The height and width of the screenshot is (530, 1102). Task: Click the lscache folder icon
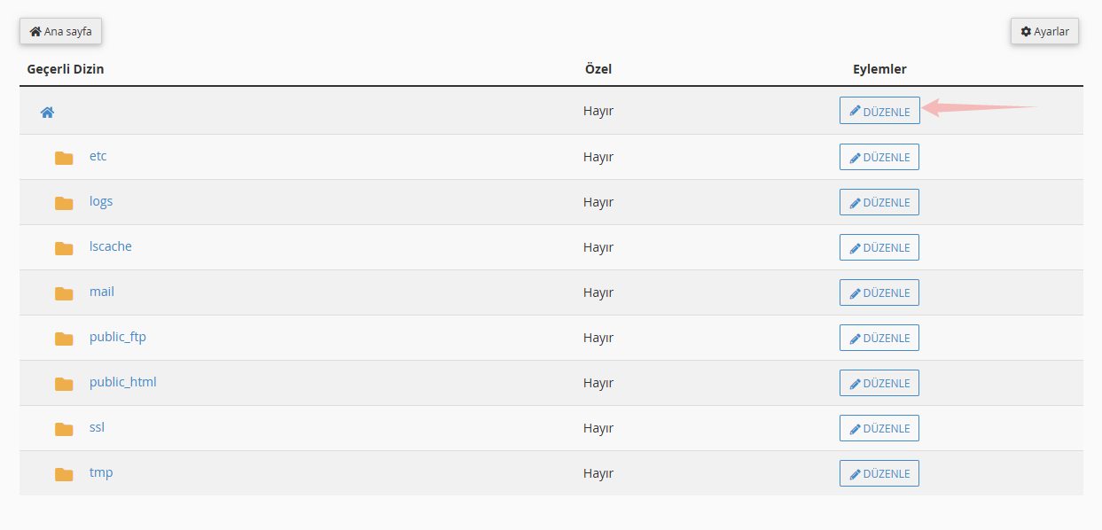point(64,248)
